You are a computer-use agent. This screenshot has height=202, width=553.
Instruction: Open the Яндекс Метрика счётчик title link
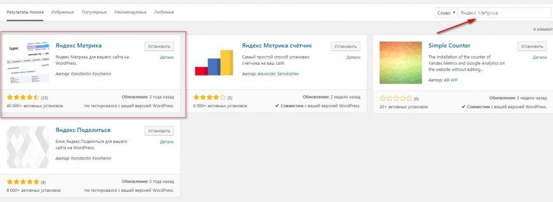point(277,46)
